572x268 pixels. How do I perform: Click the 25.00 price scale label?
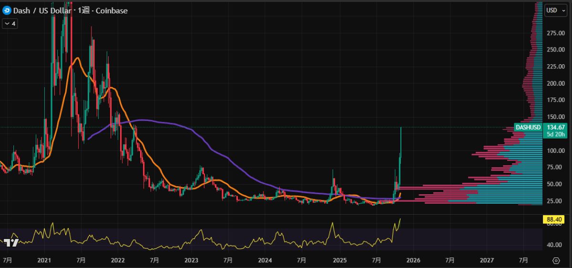[553, 201]
